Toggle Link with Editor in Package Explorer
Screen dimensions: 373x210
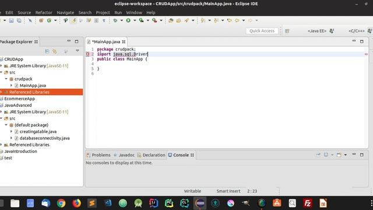(x=55, y=51)
